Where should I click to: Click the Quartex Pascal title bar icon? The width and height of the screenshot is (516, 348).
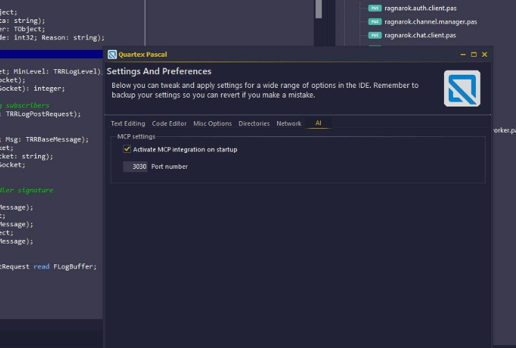coord(112,55)
